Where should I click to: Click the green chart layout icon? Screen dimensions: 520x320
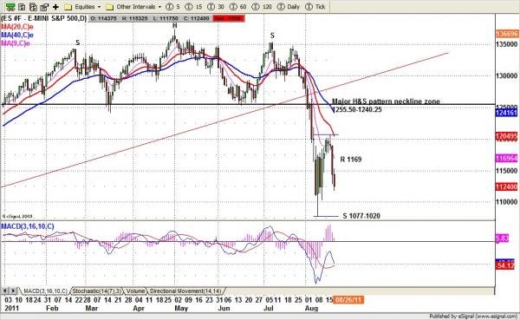point(10,6)
